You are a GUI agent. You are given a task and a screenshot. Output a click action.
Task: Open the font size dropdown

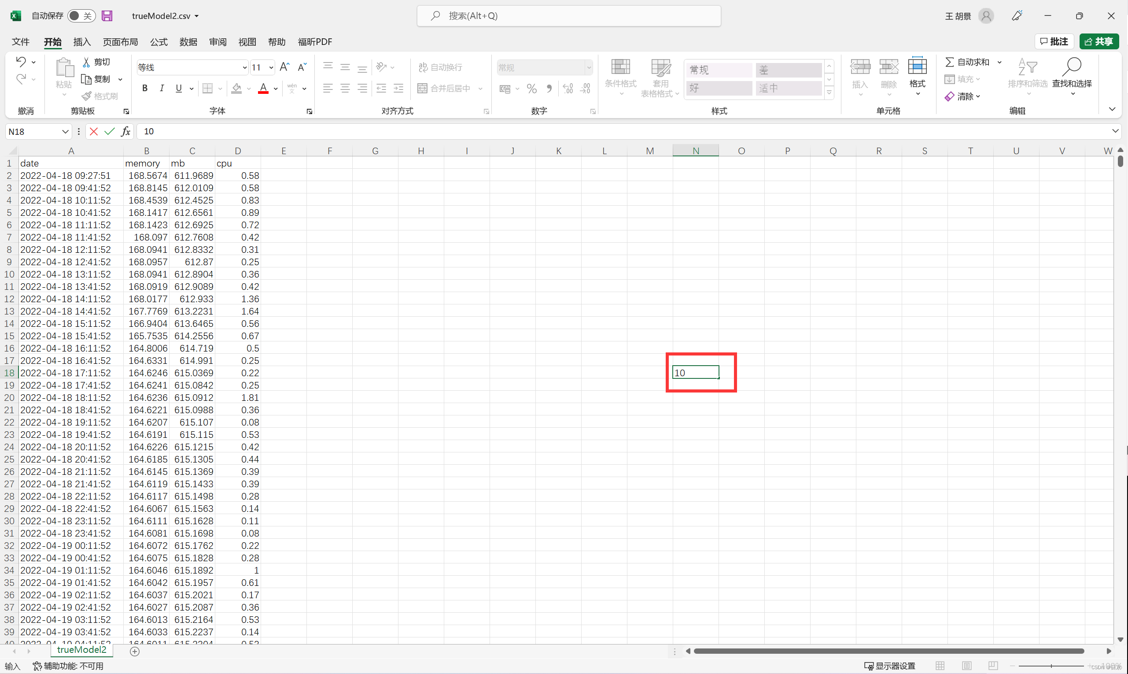point(271,67)
